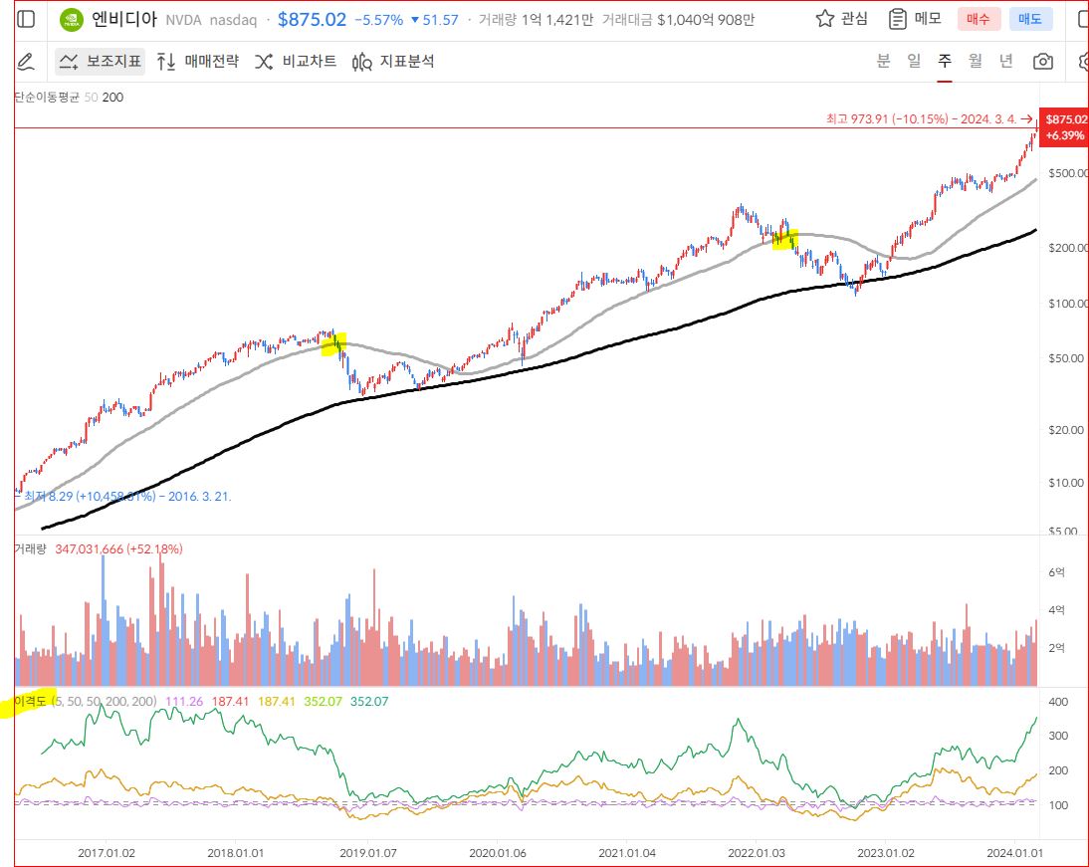
Task: Click the $50.00 price axis label
Action: (x=1066, y=358)
